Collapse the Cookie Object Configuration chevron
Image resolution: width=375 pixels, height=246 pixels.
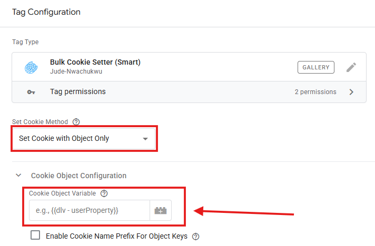[x=18, y=176]
